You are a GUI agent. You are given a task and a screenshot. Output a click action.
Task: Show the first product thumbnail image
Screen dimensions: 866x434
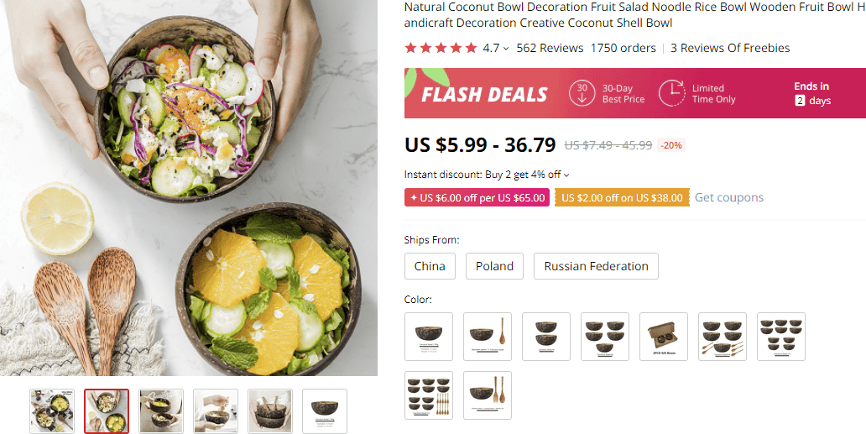52,411
